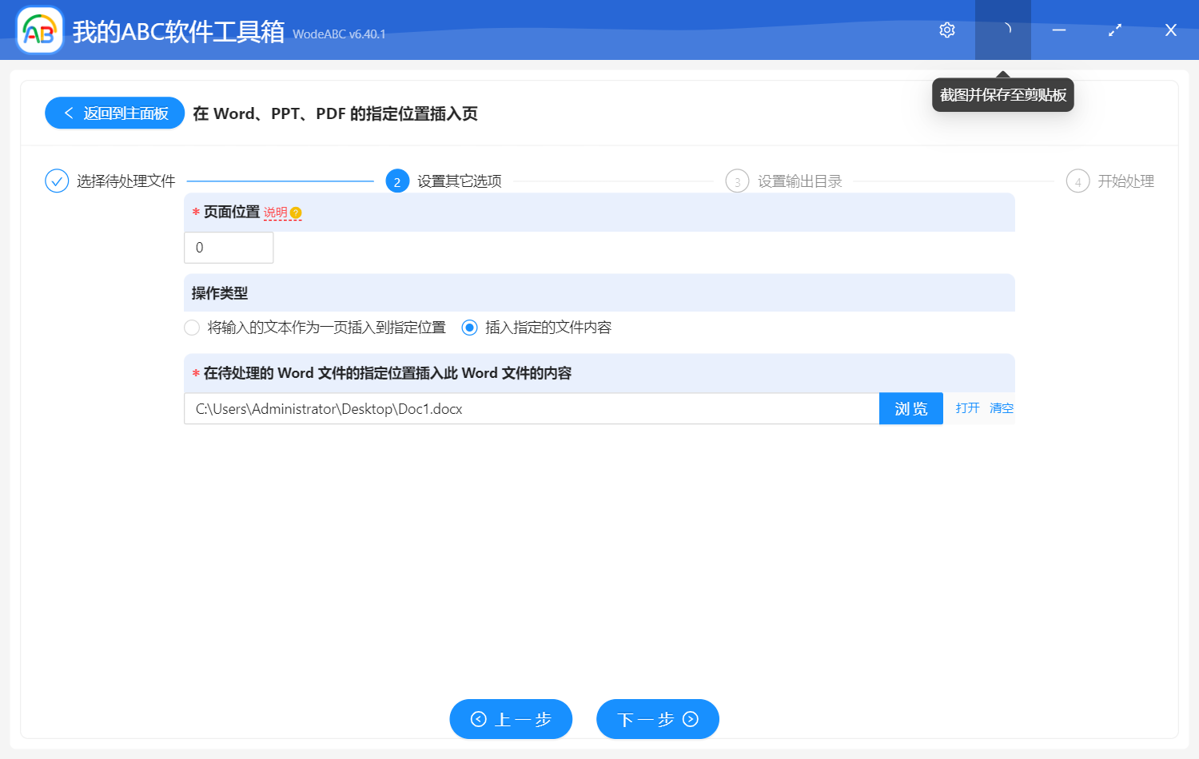This screenshot has width=1199, height=759.
Task: Click the screenshot-to-clipboard icon in title bar
Action: coord(1003,30)
